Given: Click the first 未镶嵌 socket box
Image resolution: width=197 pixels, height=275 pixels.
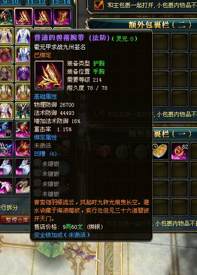Looking at the screenshot, I should coord(37,162).
